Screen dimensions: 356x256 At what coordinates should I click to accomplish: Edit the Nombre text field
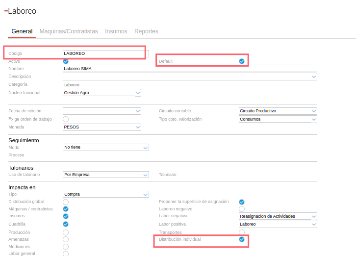coord(190,69)
